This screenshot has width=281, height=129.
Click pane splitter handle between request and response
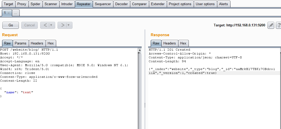coord(145,105)
